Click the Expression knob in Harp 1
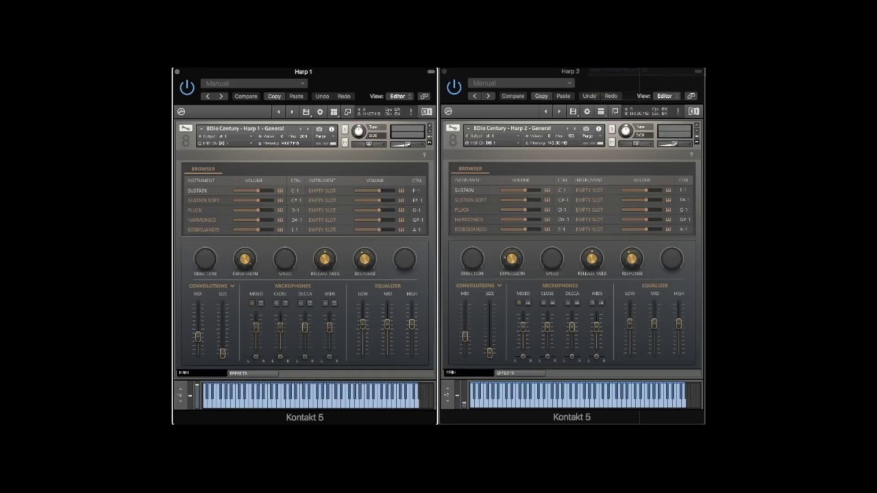 [245, 259]
